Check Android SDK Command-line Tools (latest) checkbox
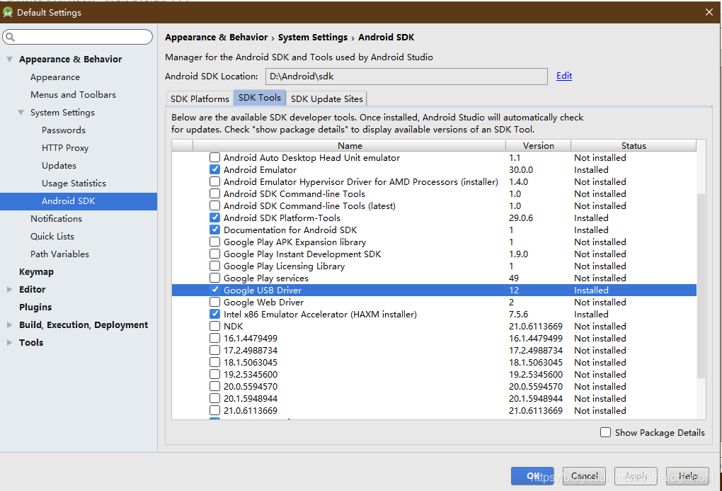This screenshot has width=722, height=491. click(x=214, y=205)
